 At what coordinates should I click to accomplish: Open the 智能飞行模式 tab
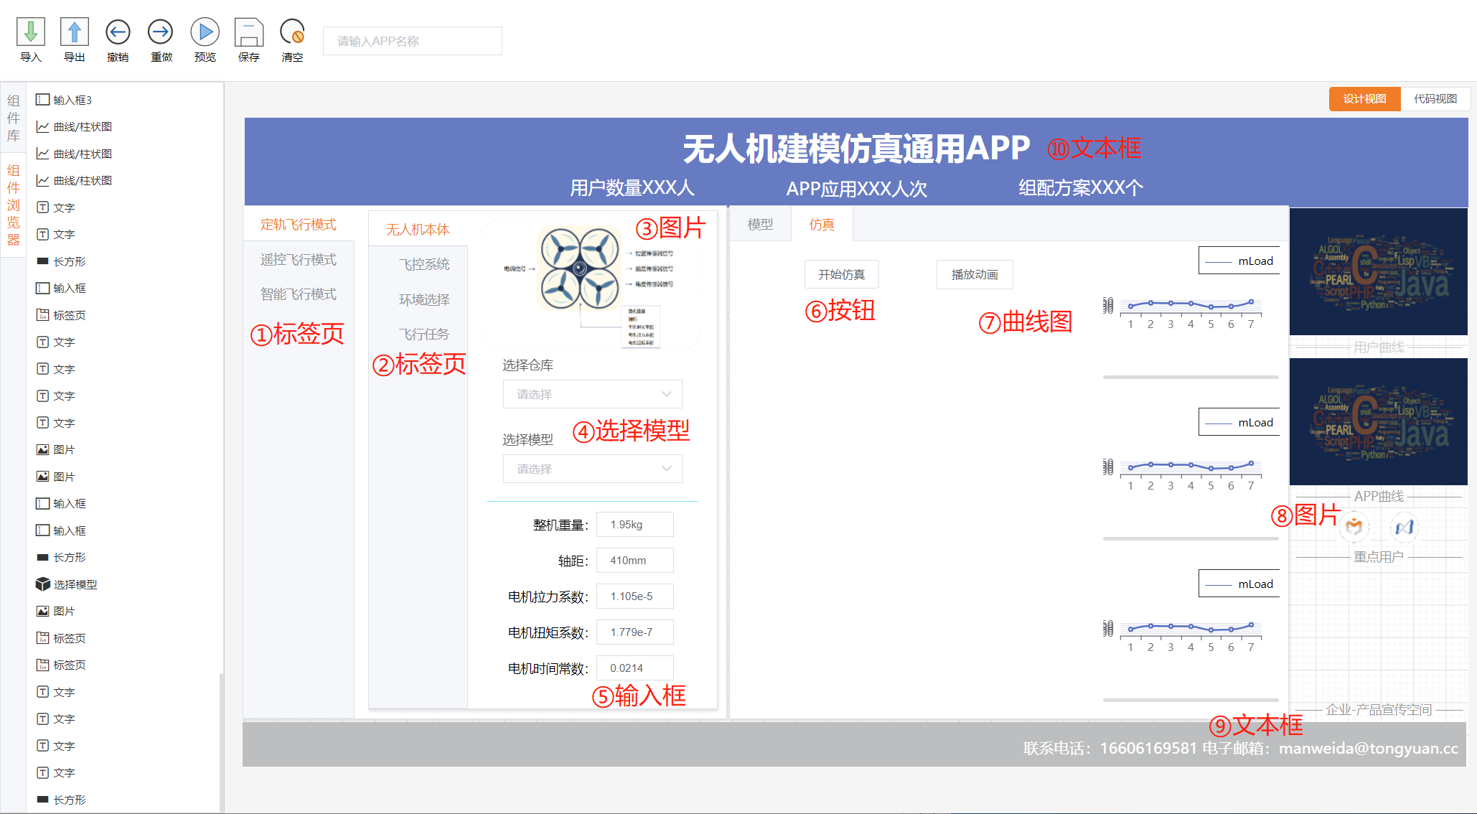point(299,294)
